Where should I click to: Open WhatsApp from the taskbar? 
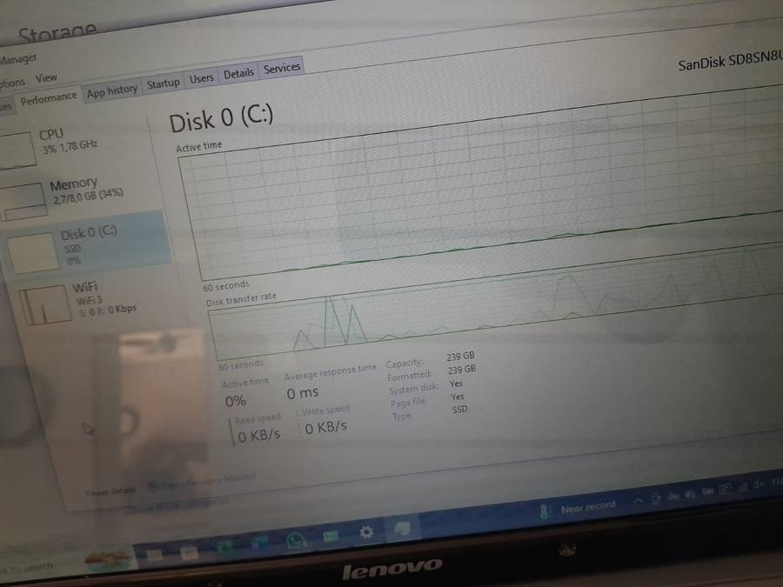297,540
